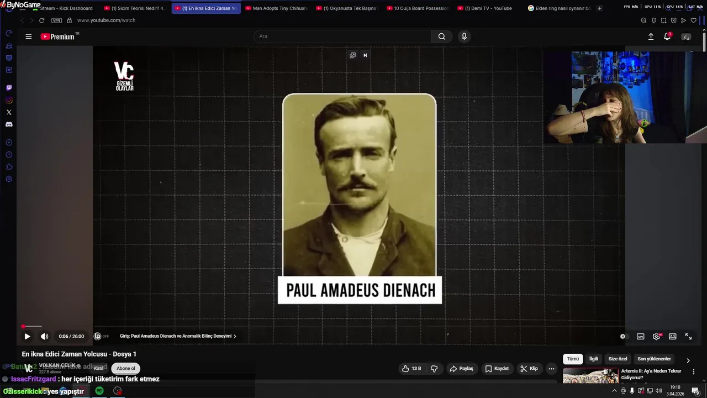Click the Kaydet save button
The width and height of the screenshot is (707, 398).
pyautogui.click(x=497, y=369)
